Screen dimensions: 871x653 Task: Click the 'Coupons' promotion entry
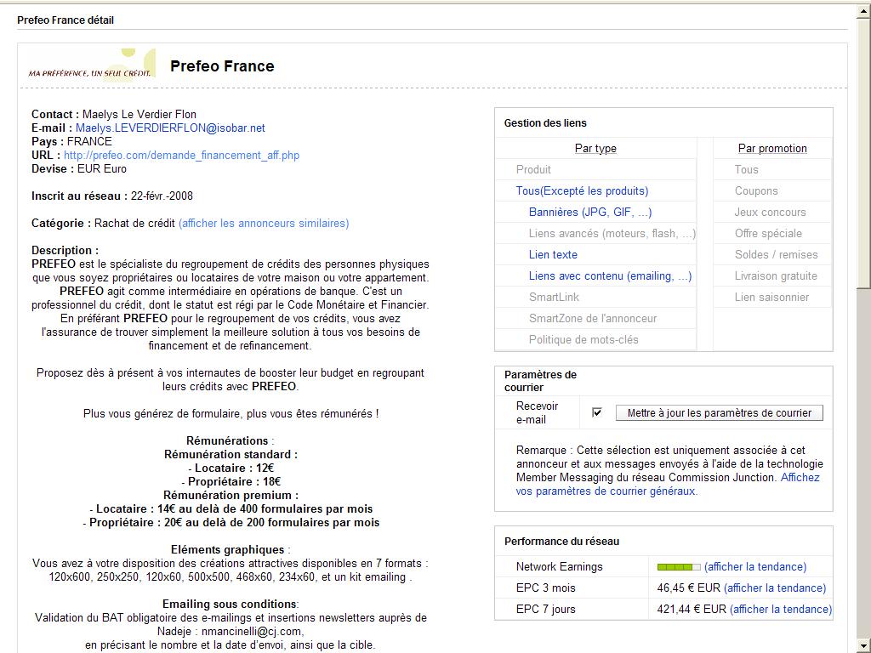click(756, 191)
